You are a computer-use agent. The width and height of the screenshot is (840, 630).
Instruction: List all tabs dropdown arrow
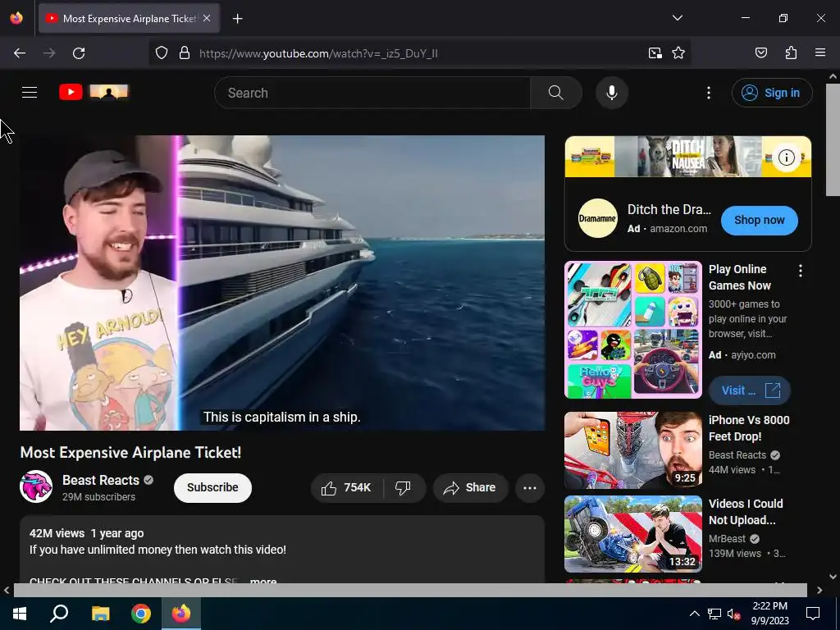pyautogui.click(x=677, y=18)
